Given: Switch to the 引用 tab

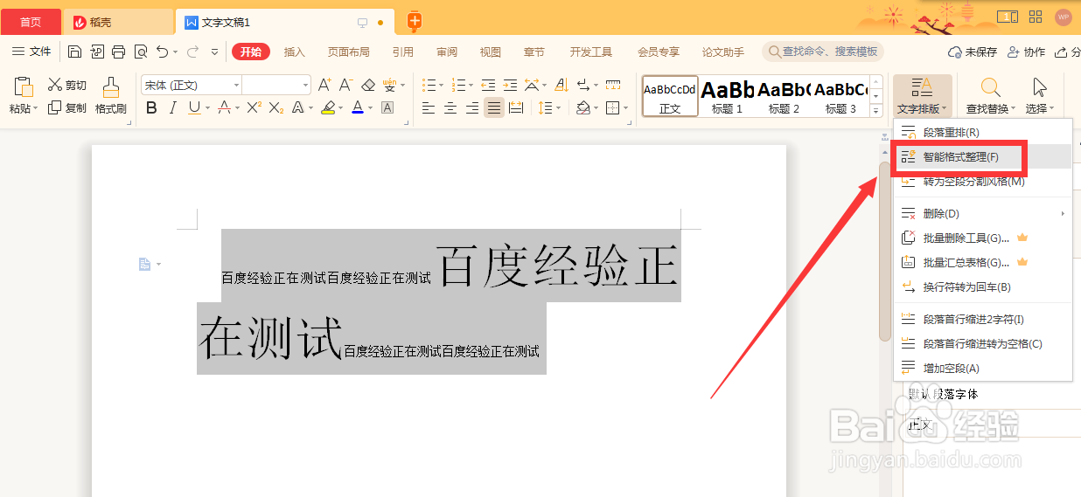Looking at the screenshot, I should [403, 52].
